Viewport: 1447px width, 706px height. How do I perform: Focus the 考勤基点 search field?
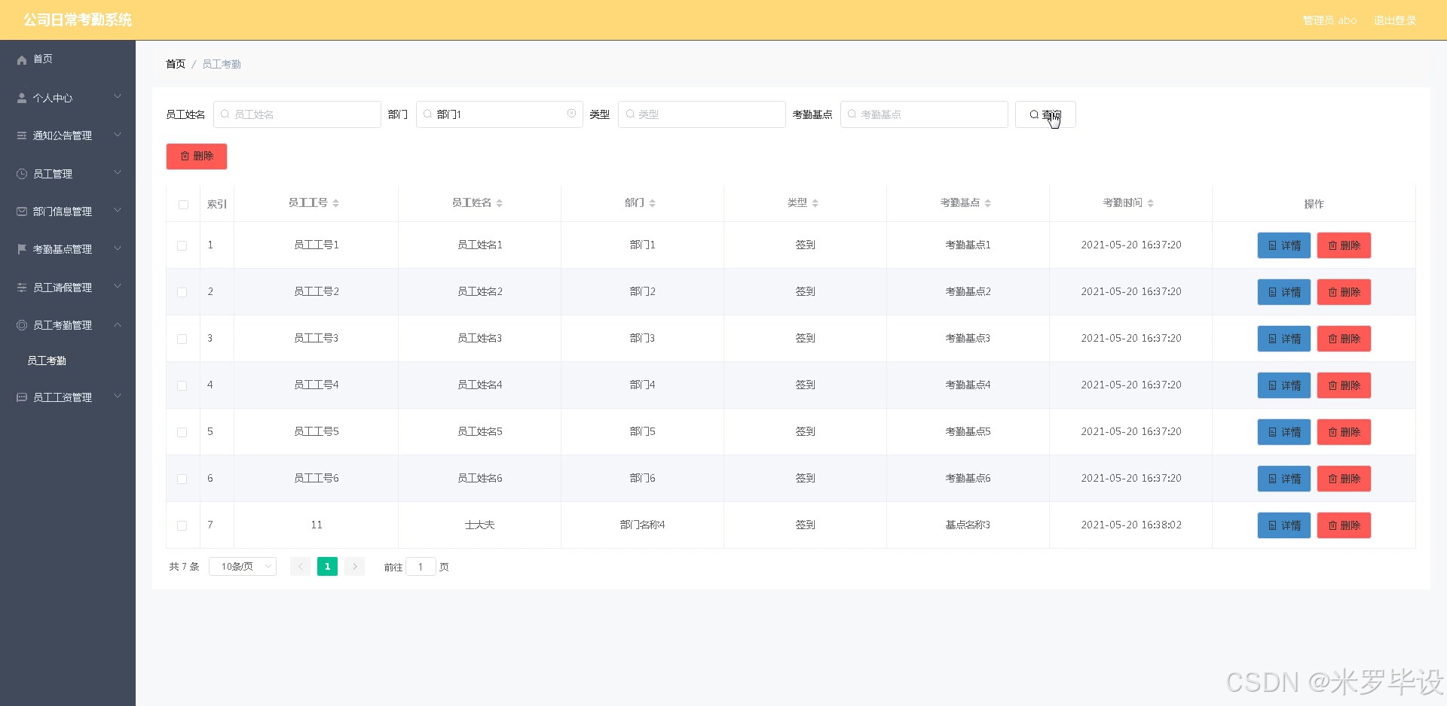pyautogui.click(x=924, y=114)
